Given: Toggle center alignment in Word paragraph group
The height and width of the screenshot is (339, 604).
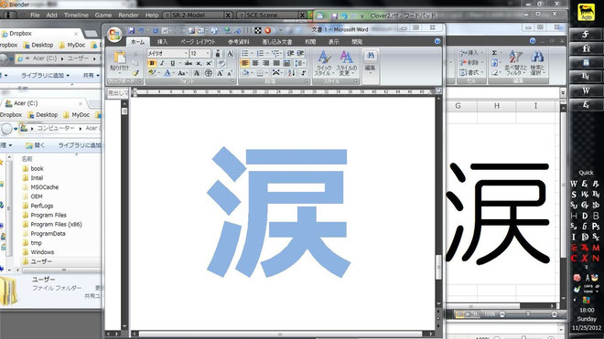Looking at the screenshot, I should pos(255,63).
